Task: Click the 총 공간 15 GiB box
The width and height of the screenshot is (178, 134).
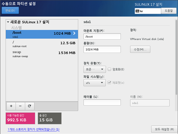Action: 50,118
